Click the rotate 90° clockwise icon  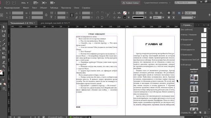pos(98,13)
